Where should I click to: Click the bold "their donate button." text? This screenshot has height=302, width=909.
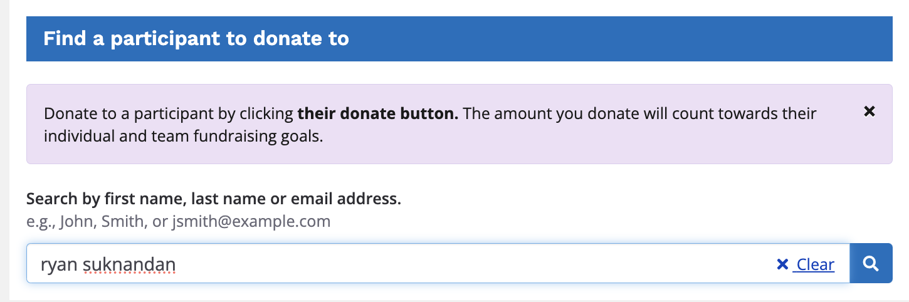click(x=378, y=114)
